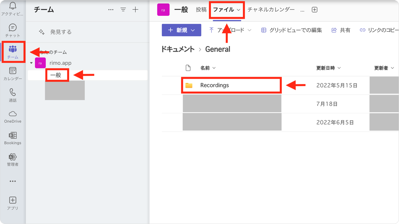Screen dimensions: 399x224
Task: Click the rimo.app team avatar
Action: pyautogui.click(x=40, y=63)
